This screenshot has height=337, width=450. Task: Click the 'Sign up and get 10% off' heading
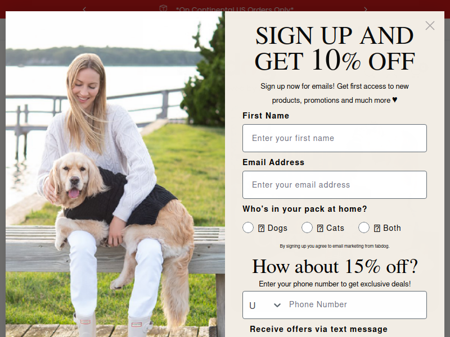tap(335, 48)
